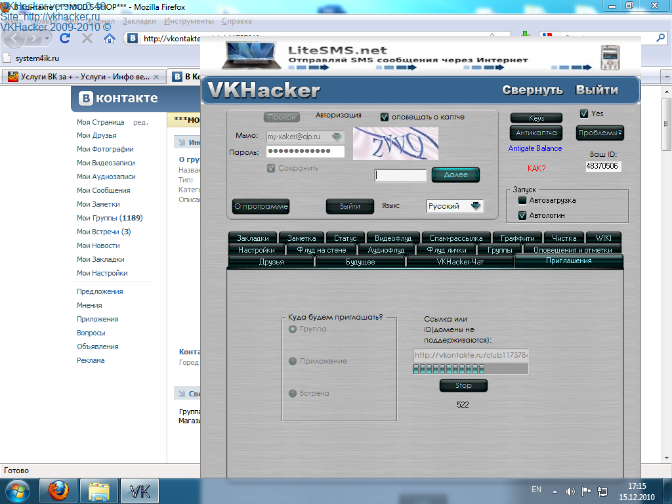This screenshot has height=504, width=672.
Task: Click the Проблемы? button
Action: point(600,133)
